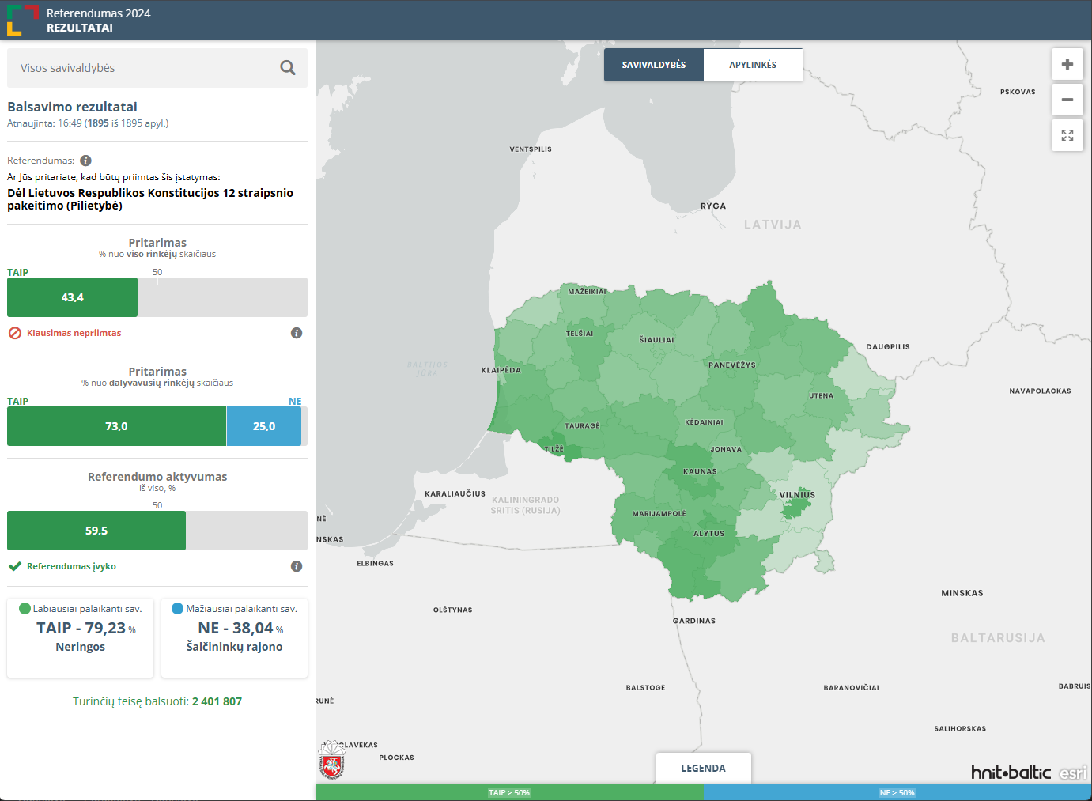Viewport: 1092px width, 801px height.
Task: Click the blue NE 25,0 bar
Action: [263, 426]
